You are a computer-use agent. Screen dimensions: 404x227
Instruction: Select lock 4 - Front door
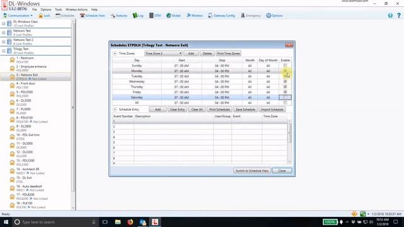tap(26, 83)
